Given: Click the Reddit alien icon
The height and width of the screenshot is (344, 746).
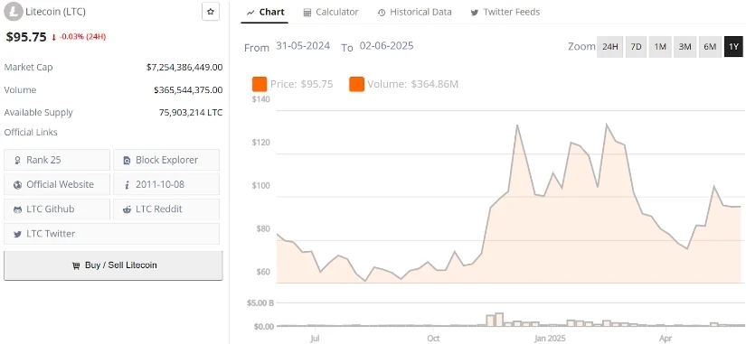Looking at the screenshot, I should 127,209.
